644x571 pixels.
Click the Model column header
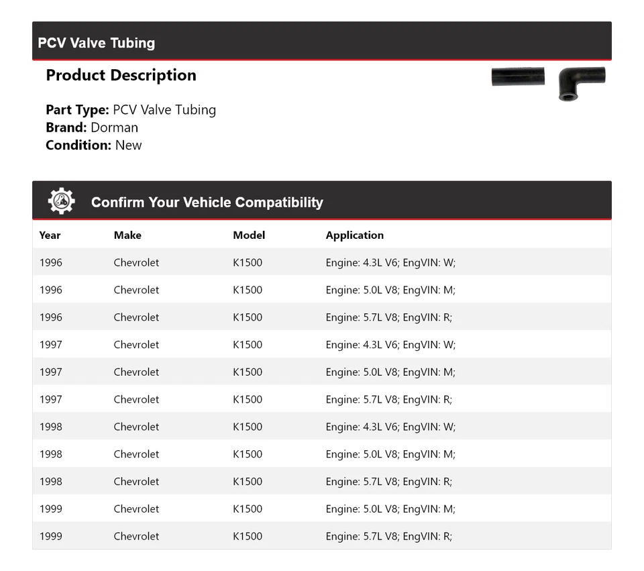pos(249,235)
